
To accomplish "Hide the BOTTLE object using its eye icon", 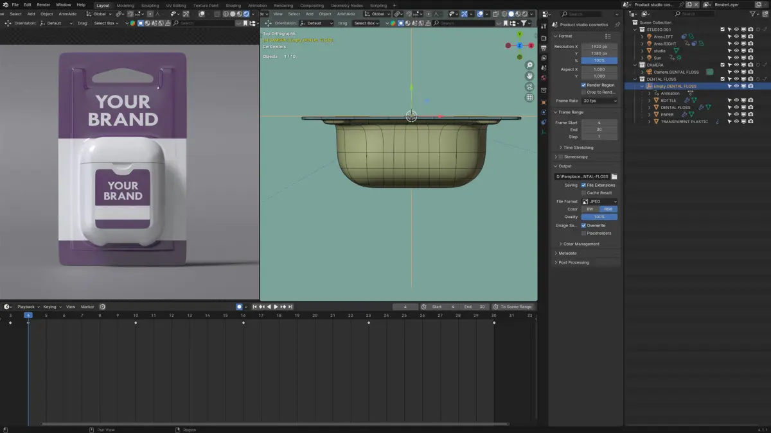I will tap(736, 101).
